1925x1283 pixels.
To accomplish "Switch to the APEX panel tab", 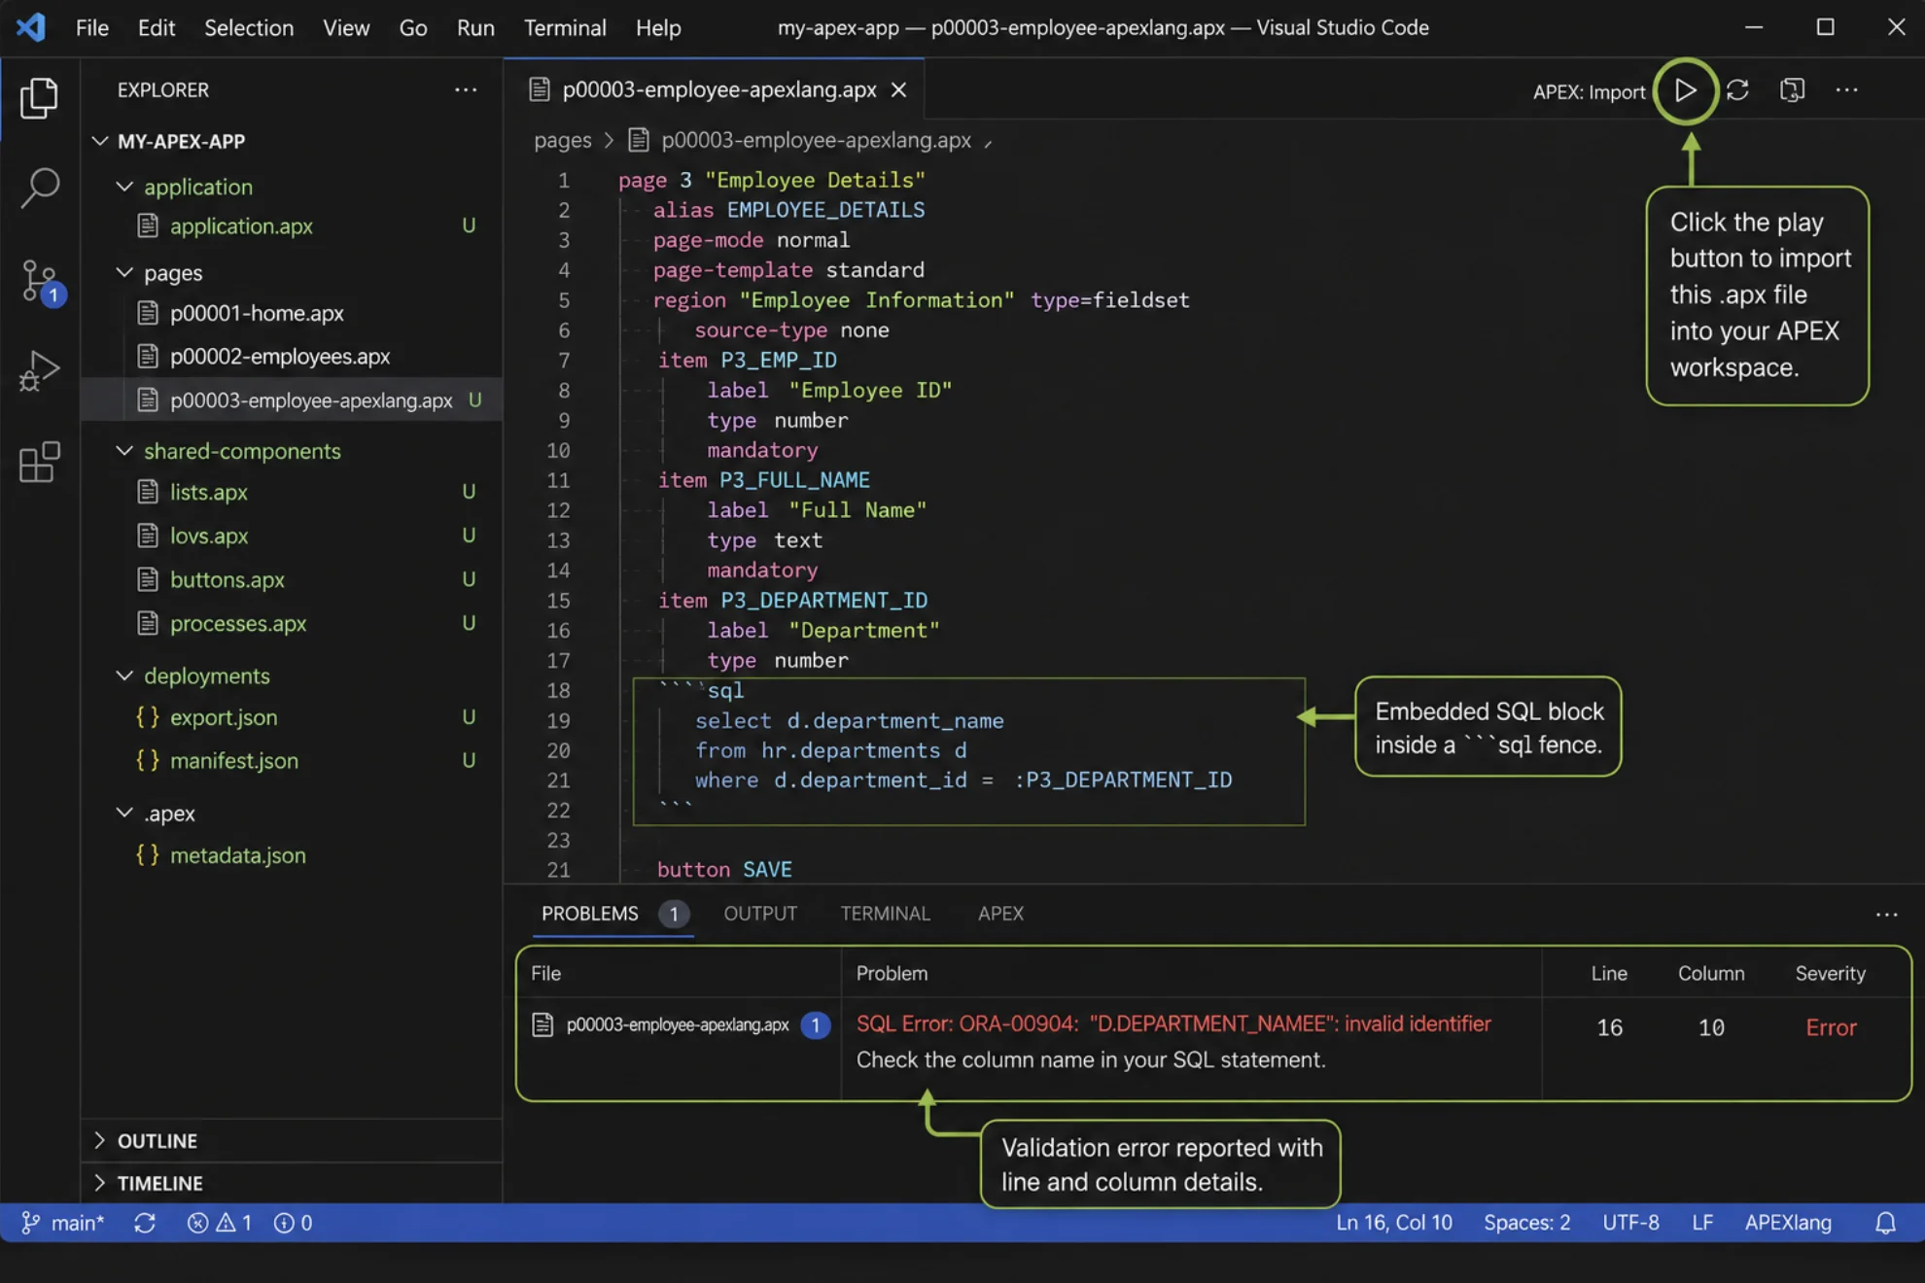I will 1000,914.
